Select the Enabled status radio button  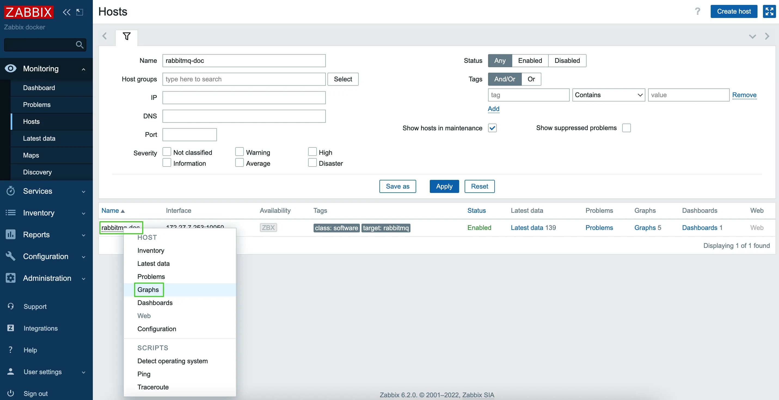pyautogui.click(x=529, y=60)
